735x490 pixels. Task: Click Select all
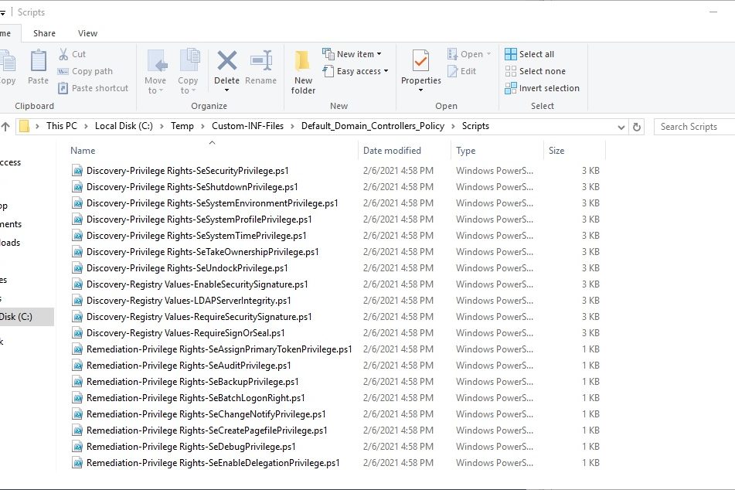coord(529,54)
